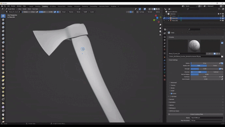Adjust the Auto-Smooth slider
The height and width of the screenshot is (127, 225).
click(206, 79)
